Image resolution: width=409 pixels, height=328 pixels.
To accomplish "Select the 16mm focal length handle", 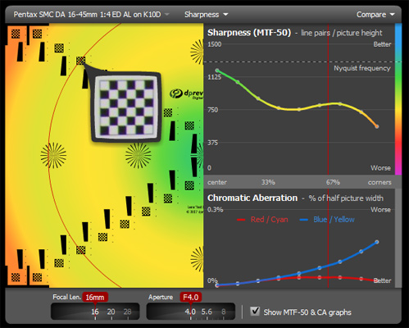I will click(x=95, y=298).
